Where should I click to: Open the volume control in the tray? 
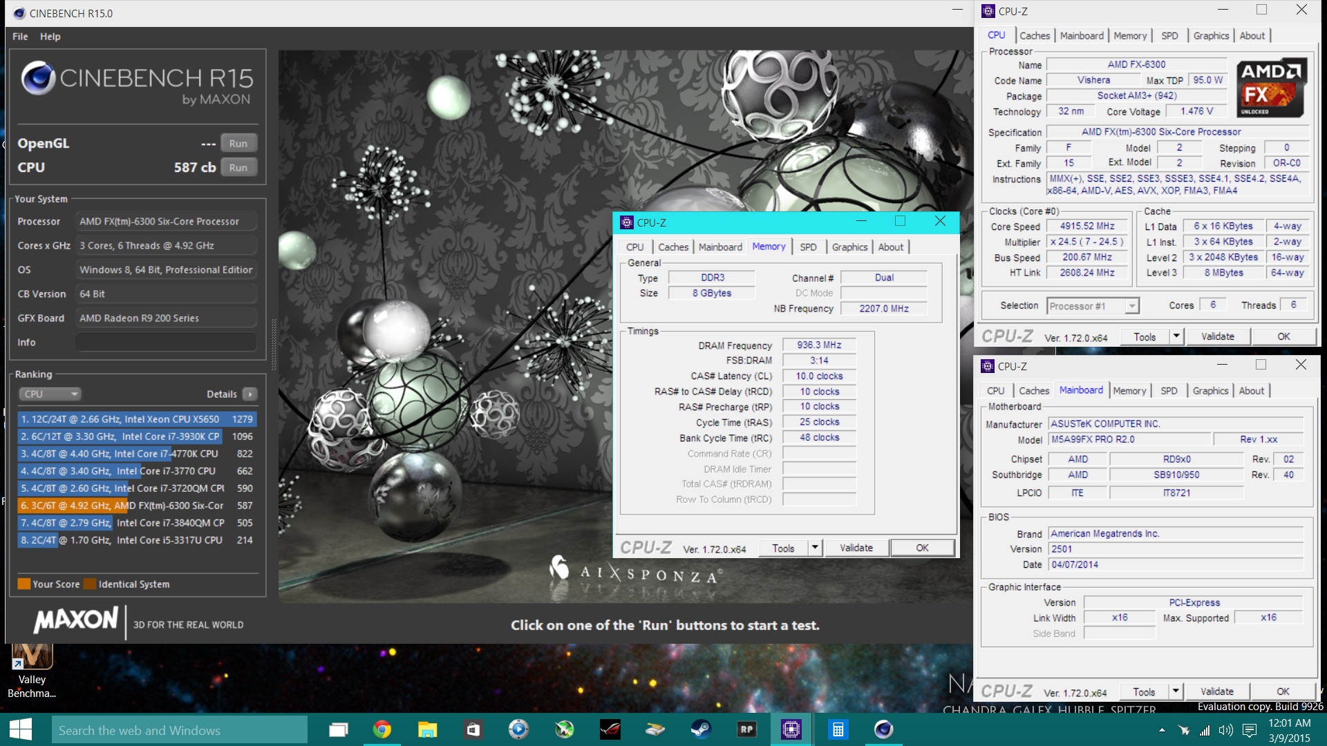(x=1226, y=730)
